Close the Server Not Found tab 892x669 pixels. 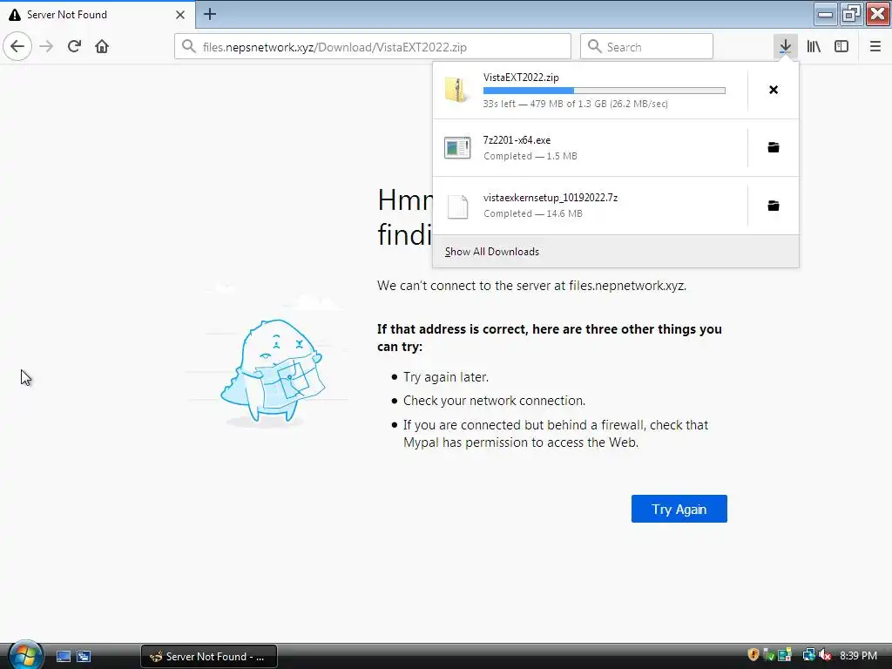click(180, 15)
